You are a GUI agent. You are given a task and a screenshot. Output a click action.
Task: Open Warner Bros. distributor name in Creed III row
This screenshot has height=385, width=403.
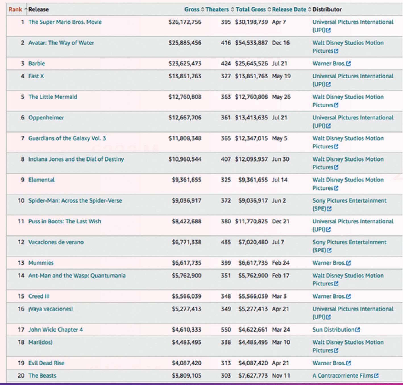click(x=329, y=296)
